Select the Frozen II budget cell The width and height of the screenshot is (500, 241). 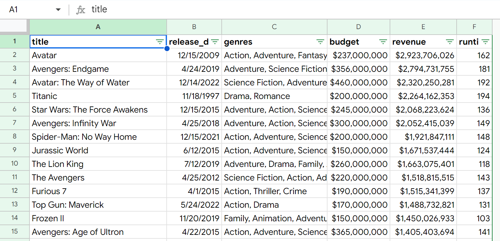pyautogui.click(x=358, y=218)
